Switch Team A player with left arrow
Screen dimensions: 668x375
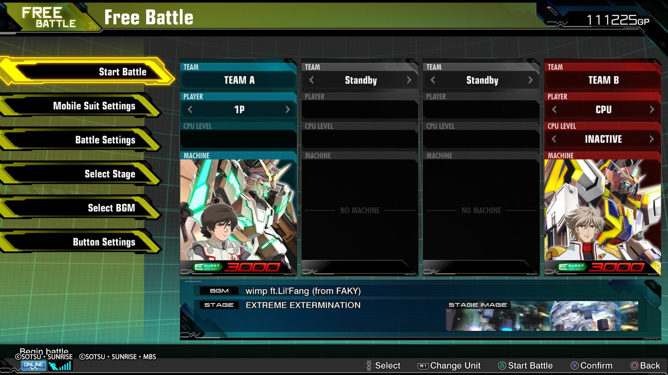190,110
